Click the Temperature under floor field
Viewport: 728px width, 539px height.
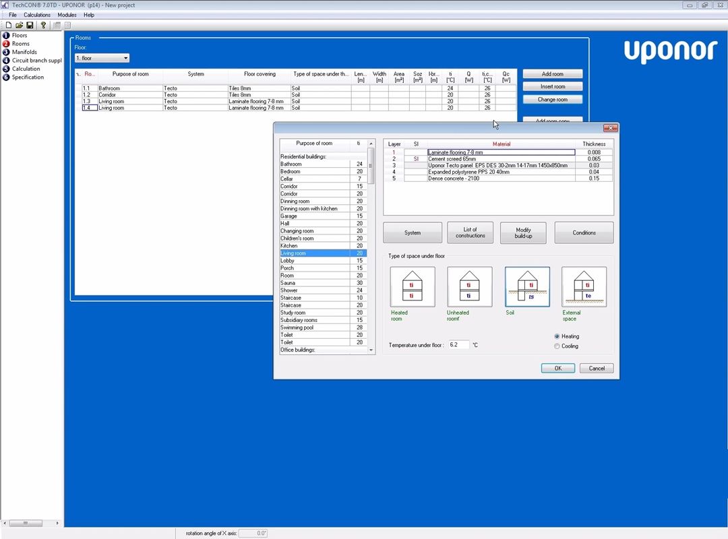coord(458,345)
